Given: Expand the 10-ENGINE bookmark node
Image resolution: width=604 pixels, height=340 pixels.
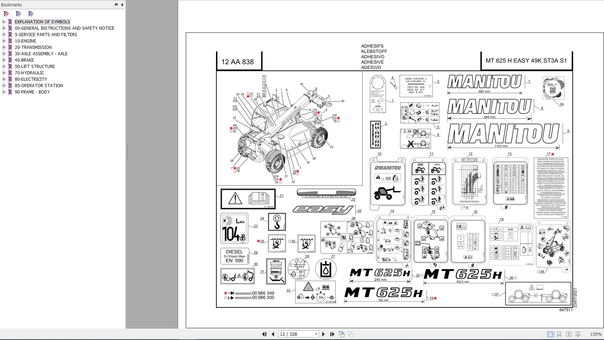Looking at the screenshot, I should point(4,41).
